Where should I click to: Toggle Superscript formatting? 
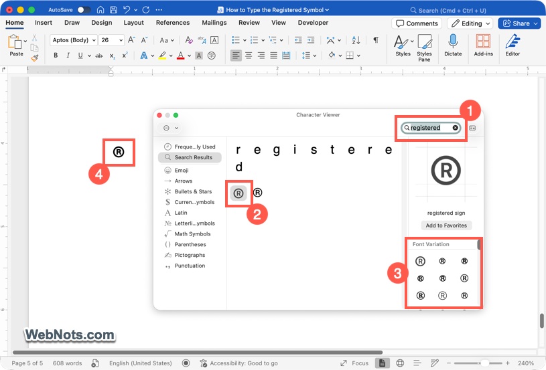[125, 56]
